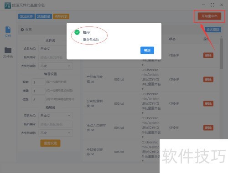
Task: Click 添加文件 button
Action: [x=26, y=16]
